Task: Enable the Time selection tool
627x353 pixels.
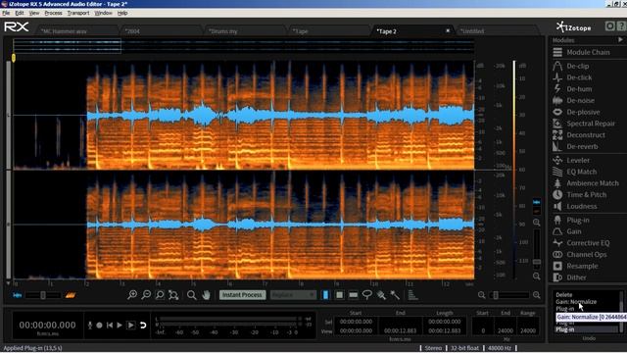Action: tap(325, 295)
